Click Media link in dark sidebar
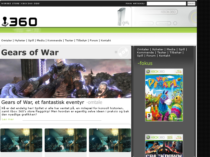210x157 pixels. coord(171,49)
